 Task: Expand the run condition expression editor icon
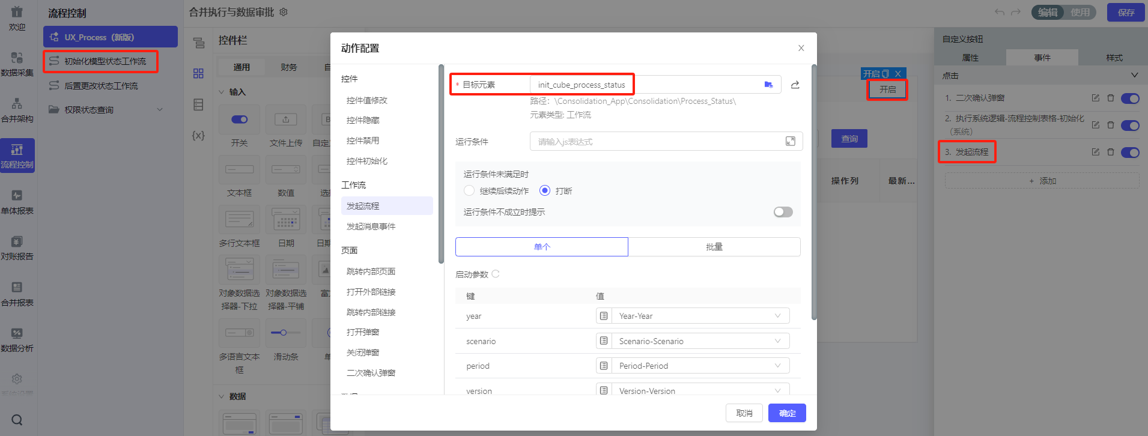790,141
